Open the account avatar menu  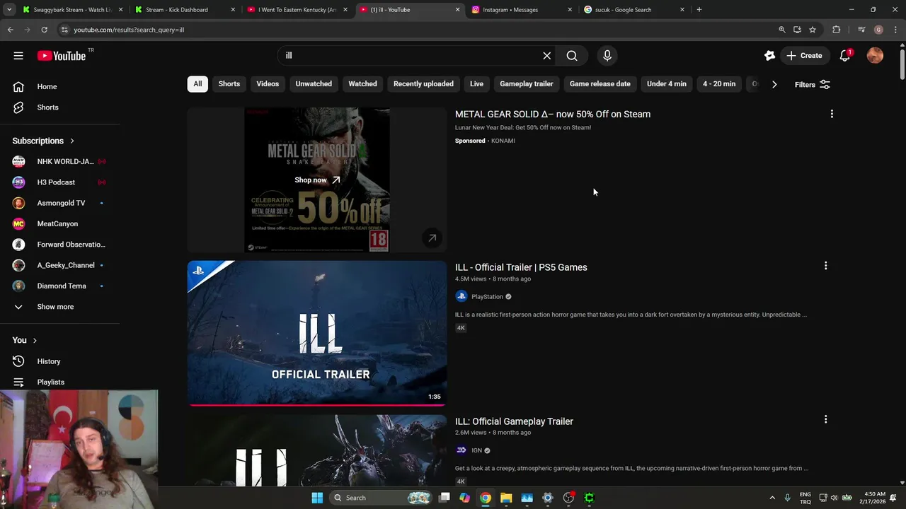tap(875, 56)
